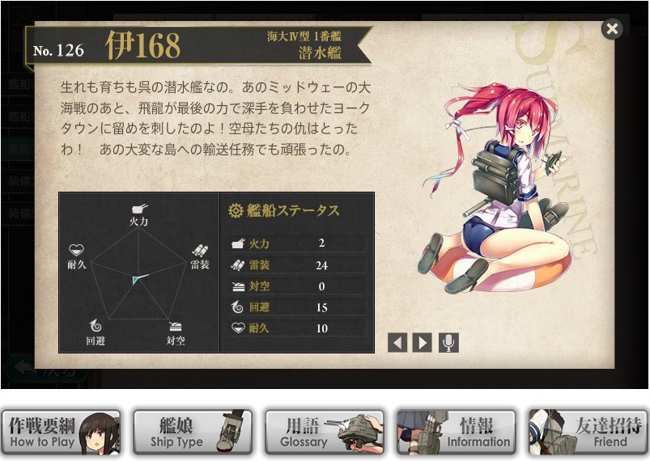Screen dimensions: 650x461
Task: Open the 艦娘 Ship Type tab
Action: tap(193, 433)
